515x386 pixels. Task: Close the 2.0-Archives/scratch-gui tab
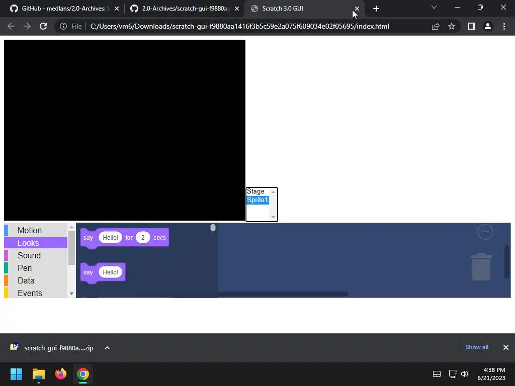237,9
